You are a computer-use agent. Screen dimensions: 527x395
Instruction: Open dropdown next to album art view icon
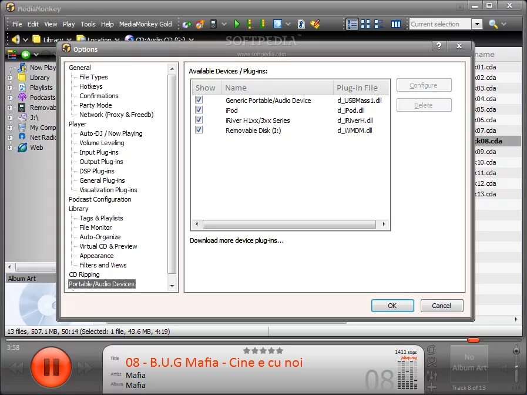288,24
